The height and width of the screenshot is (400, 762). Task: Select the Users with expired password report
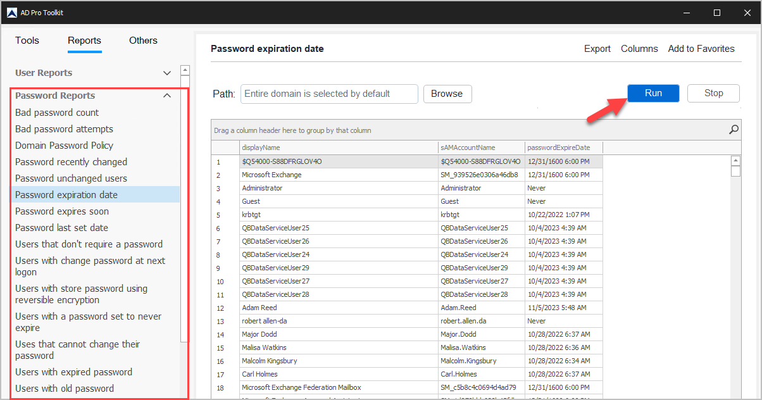(x=73, y=372)
